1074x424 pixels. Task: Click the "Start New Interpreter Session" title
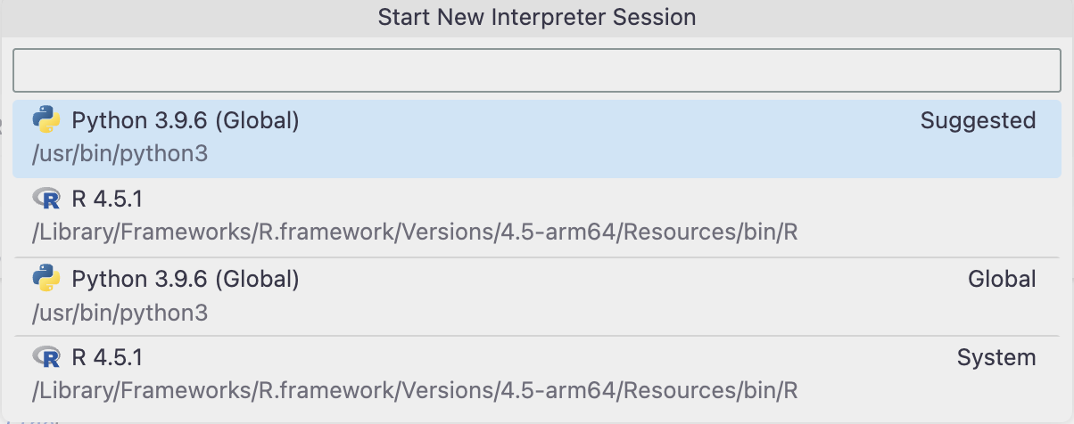tap(536, 18)
